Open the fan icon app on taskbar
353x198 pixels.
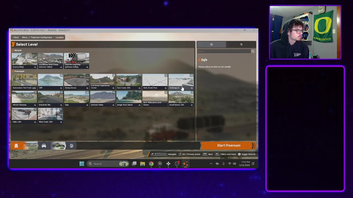coord(168,164)
